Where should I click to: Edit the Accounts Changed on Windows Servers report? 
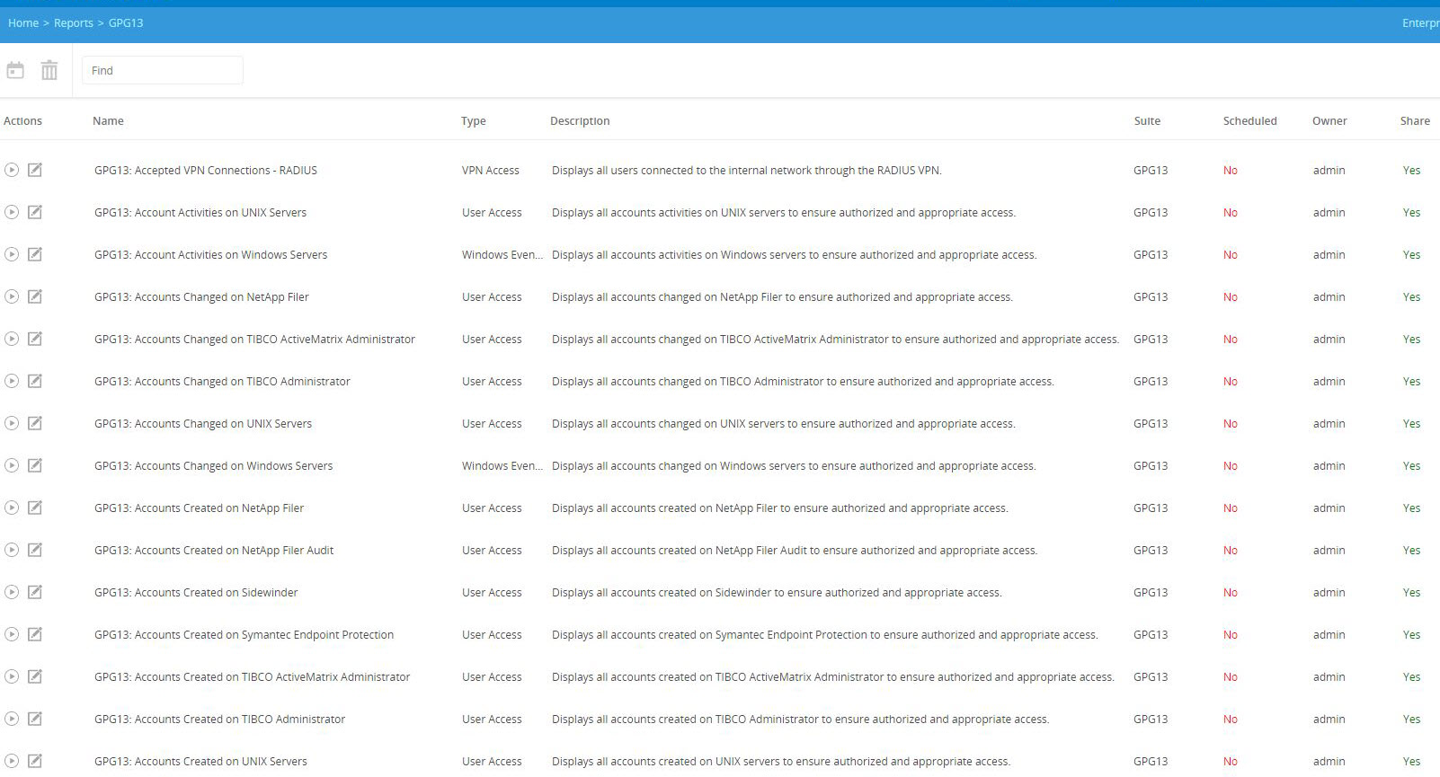click(x=35, y=465)
